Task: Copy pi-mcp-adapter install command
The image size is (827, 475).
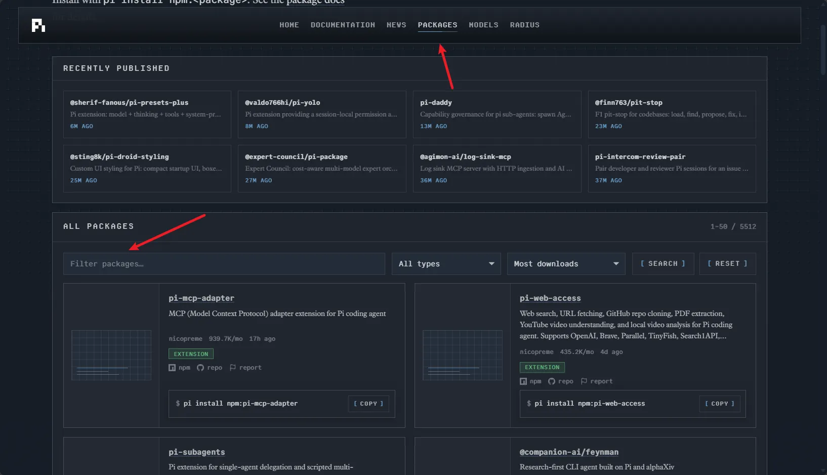Action: [368, 404]
